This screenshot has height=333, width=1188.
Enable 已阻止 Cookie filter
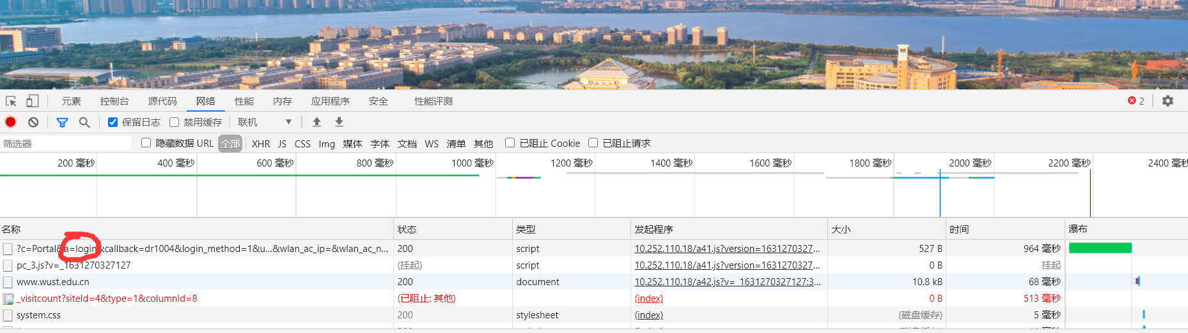coord(510,143)
